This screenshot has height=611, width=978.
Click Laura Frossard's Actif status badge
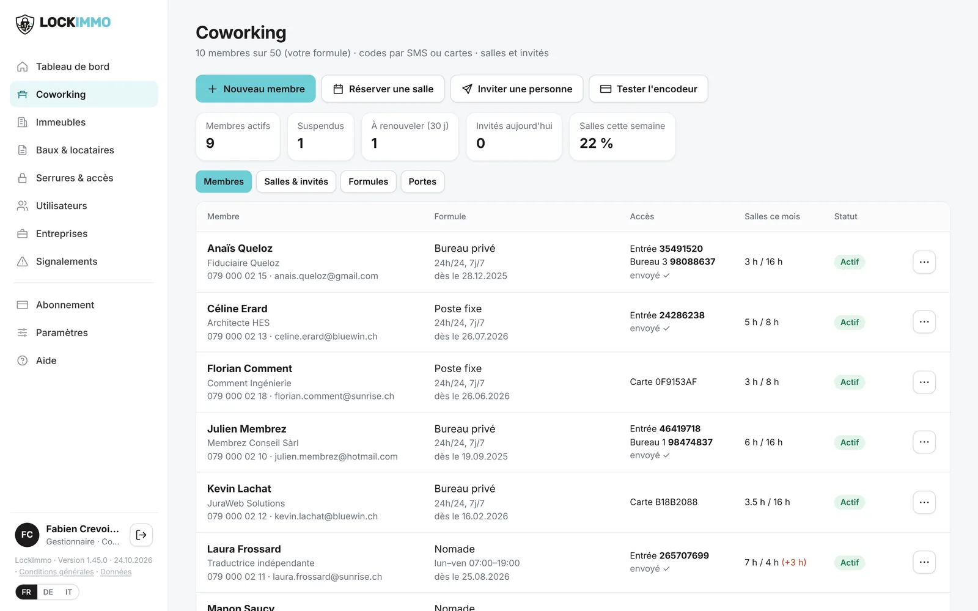click(x=849, y=563)
